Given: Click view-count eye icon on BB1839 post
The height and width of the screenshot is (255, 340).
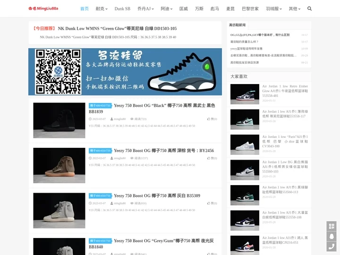Looking at the screenshot, I should pyautogui.click(x=132, y=119).
